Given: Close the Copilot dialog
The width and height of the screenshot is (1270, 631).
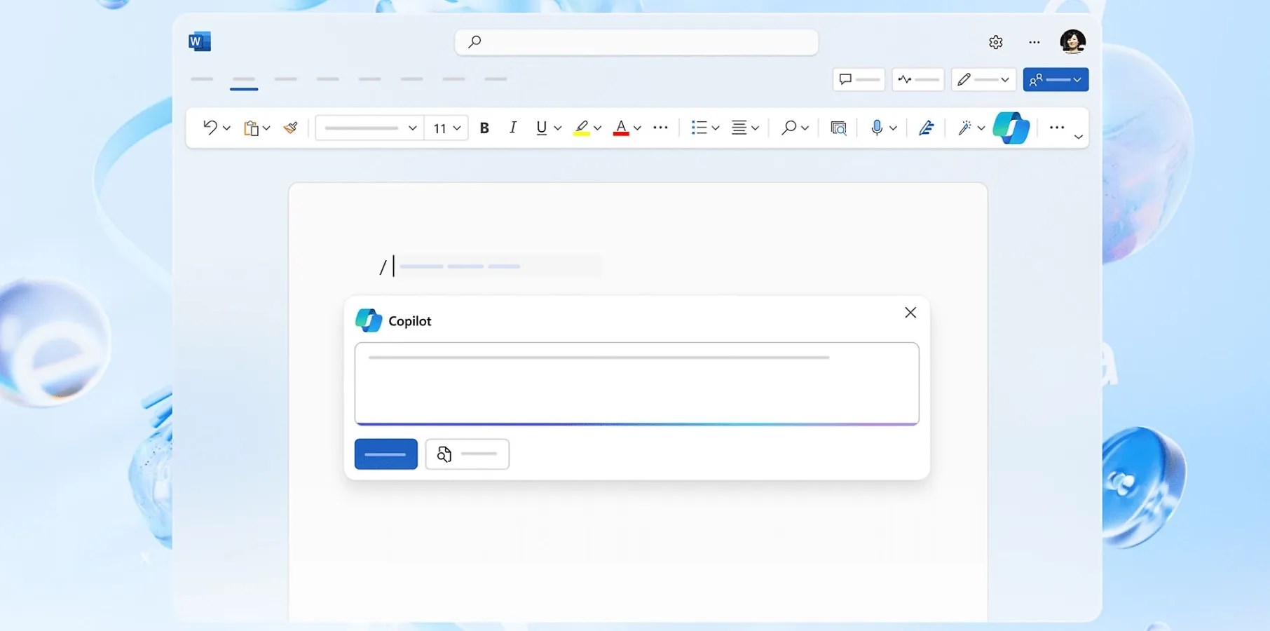Looking at the screenshot, I should [x=910, y=313].
